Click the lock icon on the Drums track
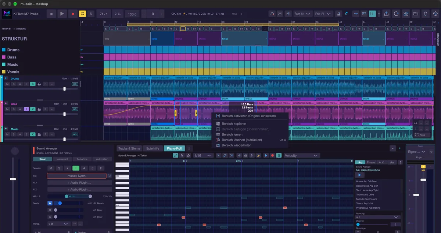Screen dimensions: 441x233 (39, 84)
